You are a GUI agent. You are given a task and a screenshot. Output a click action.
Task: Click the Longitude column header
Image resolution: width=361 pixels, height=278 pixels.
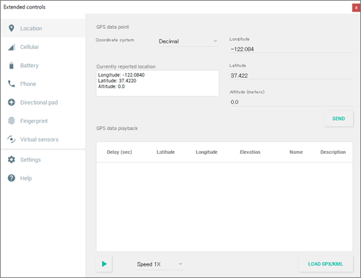coord(206,152)
